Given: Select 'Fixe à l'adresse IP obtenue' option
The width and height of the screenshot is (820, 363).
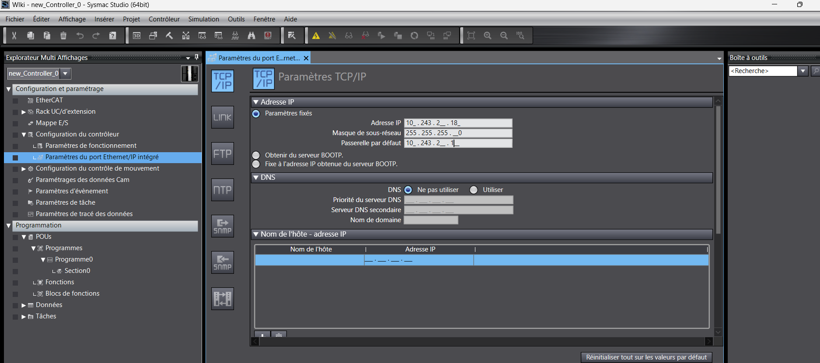Looking at the screenshot, I should point(256,164).
